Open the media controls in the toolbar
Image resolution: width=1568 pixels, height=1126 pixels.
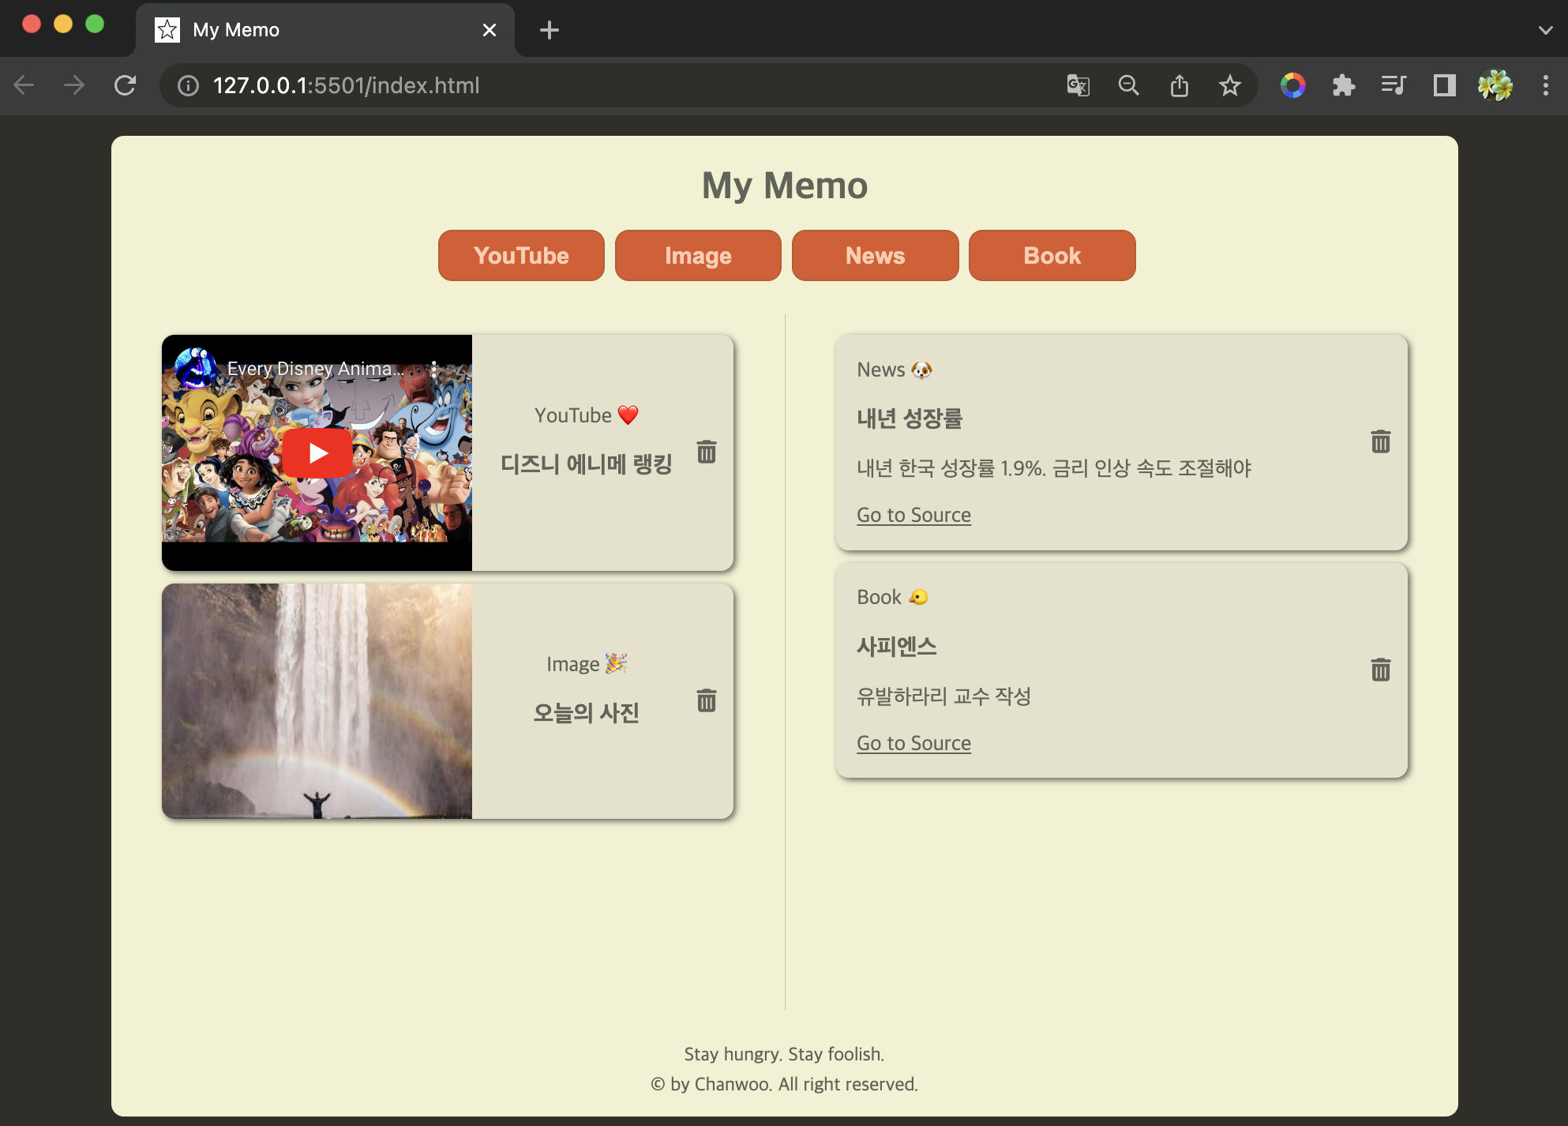point(1394,85)
